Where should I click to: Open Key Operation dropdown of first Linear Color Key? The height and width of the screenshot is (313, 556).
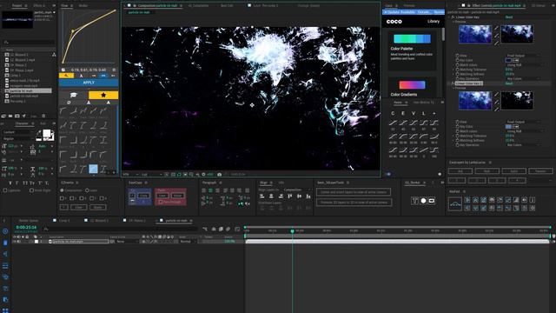point(523,78)
